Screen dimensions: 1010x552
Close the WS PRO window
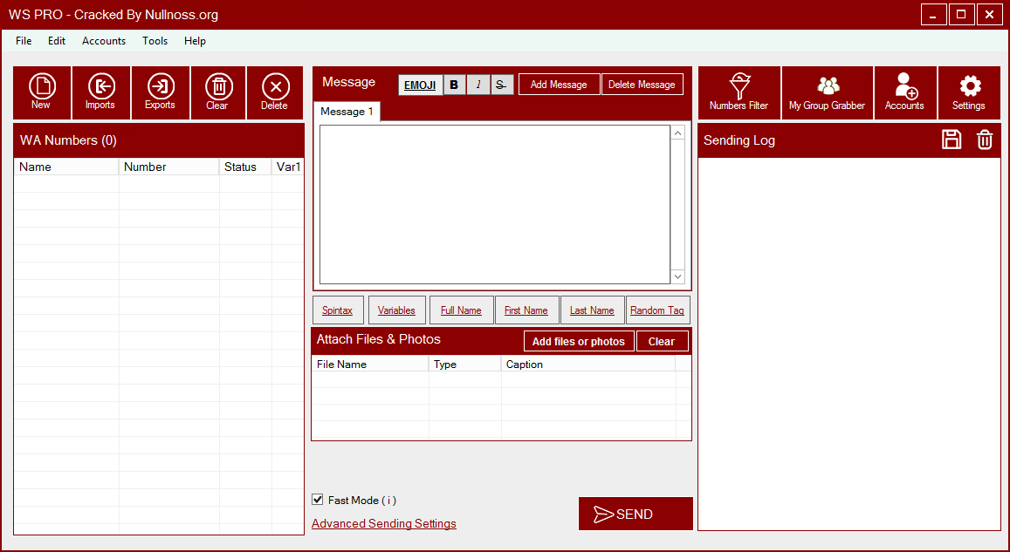[x=989, y=14]
